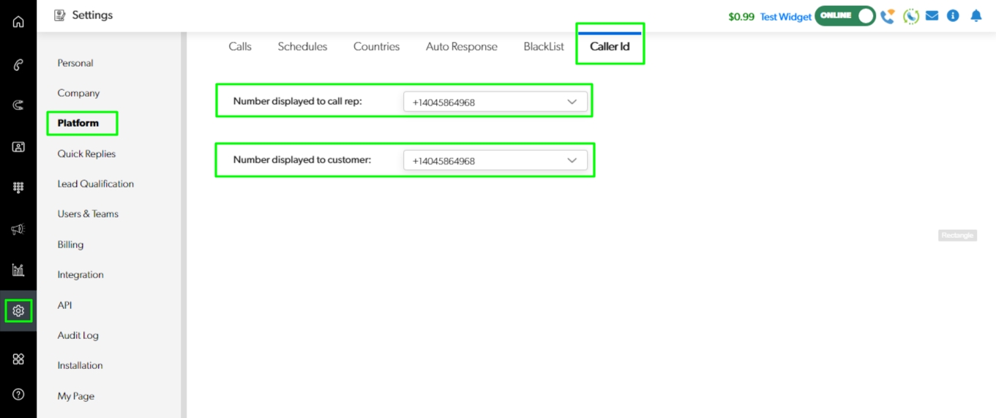Viewport: 996px width, 418px height.
Task: Click the notification bell icon
Action: tap(976, 15)
